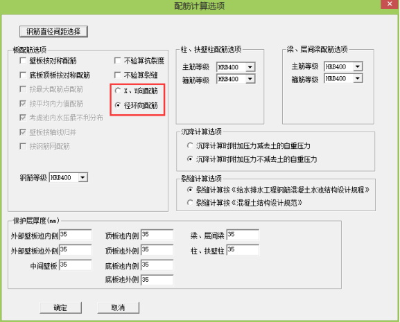Click the 取消 button

click(118, 307)
